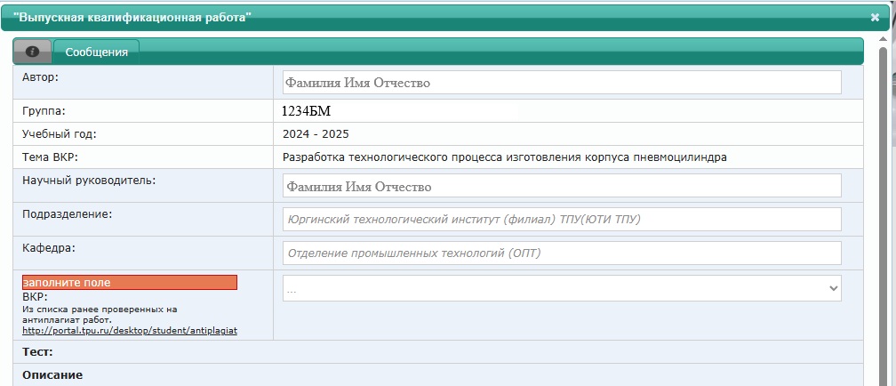The image size is (896, 386).
Task: Click the Группа: label
Action: [44, 111]
